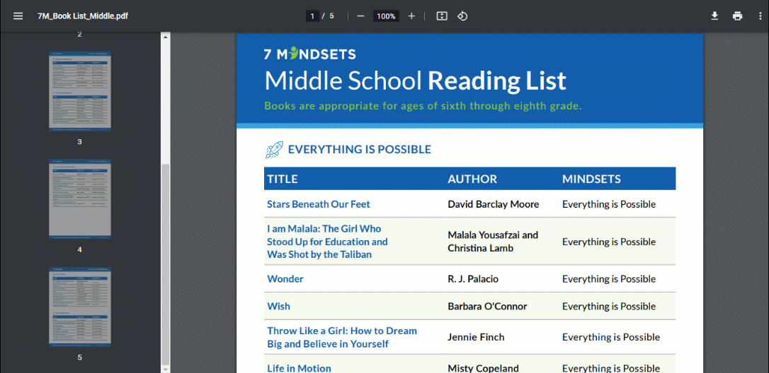This screenshot has width=769, height=373.
Task: Click author Barbara O'Connor
Action: pyautogui.click(x=487, y=307)
